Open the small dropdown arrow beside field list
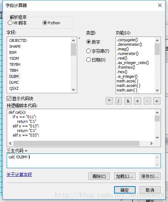Screen dimensions: 168x202 80,38
